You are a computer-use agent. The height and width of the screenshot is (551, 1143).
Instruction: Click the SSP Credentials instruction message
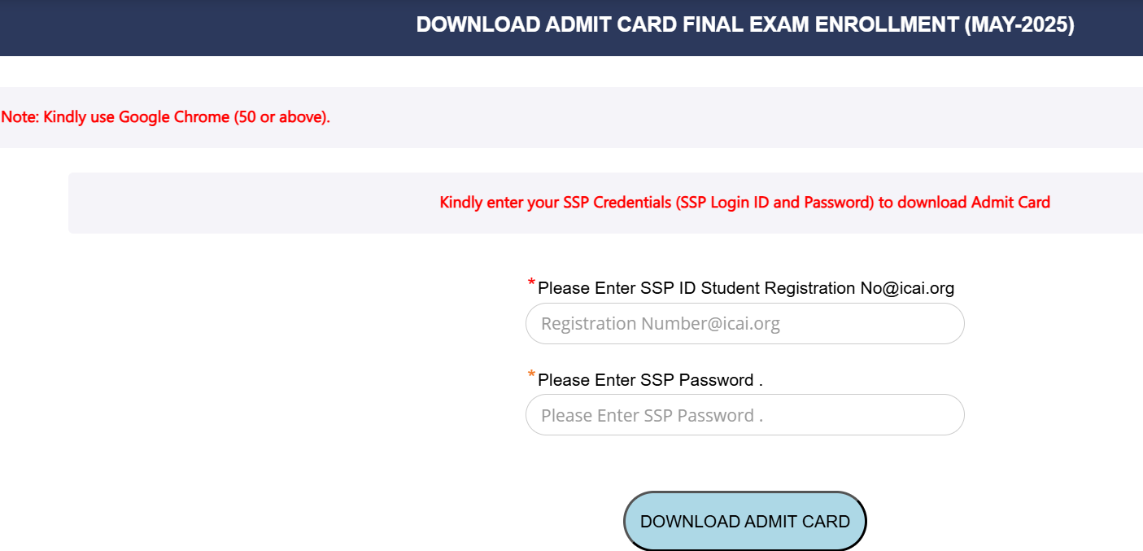coord(744,203)
